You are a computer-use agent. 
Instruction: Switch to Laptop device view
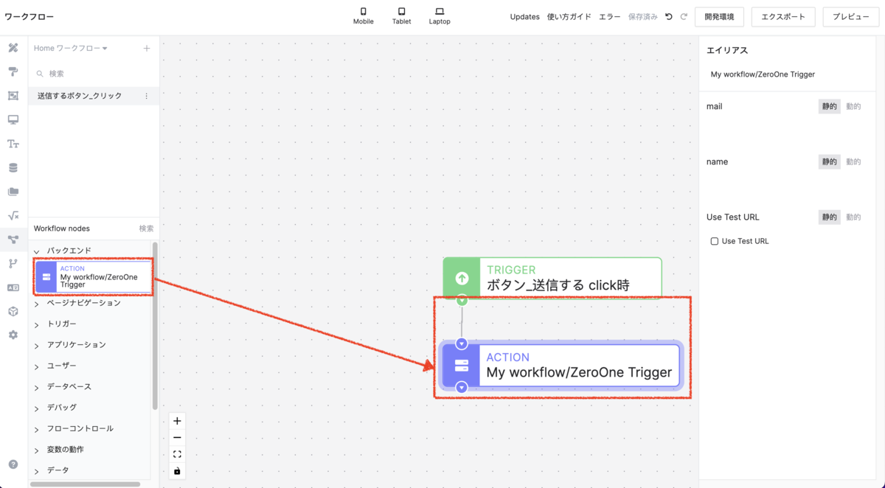point(440,16)
